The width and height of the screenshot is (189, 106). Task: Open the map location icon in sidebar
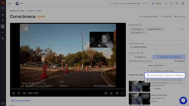tap(3, 20)
